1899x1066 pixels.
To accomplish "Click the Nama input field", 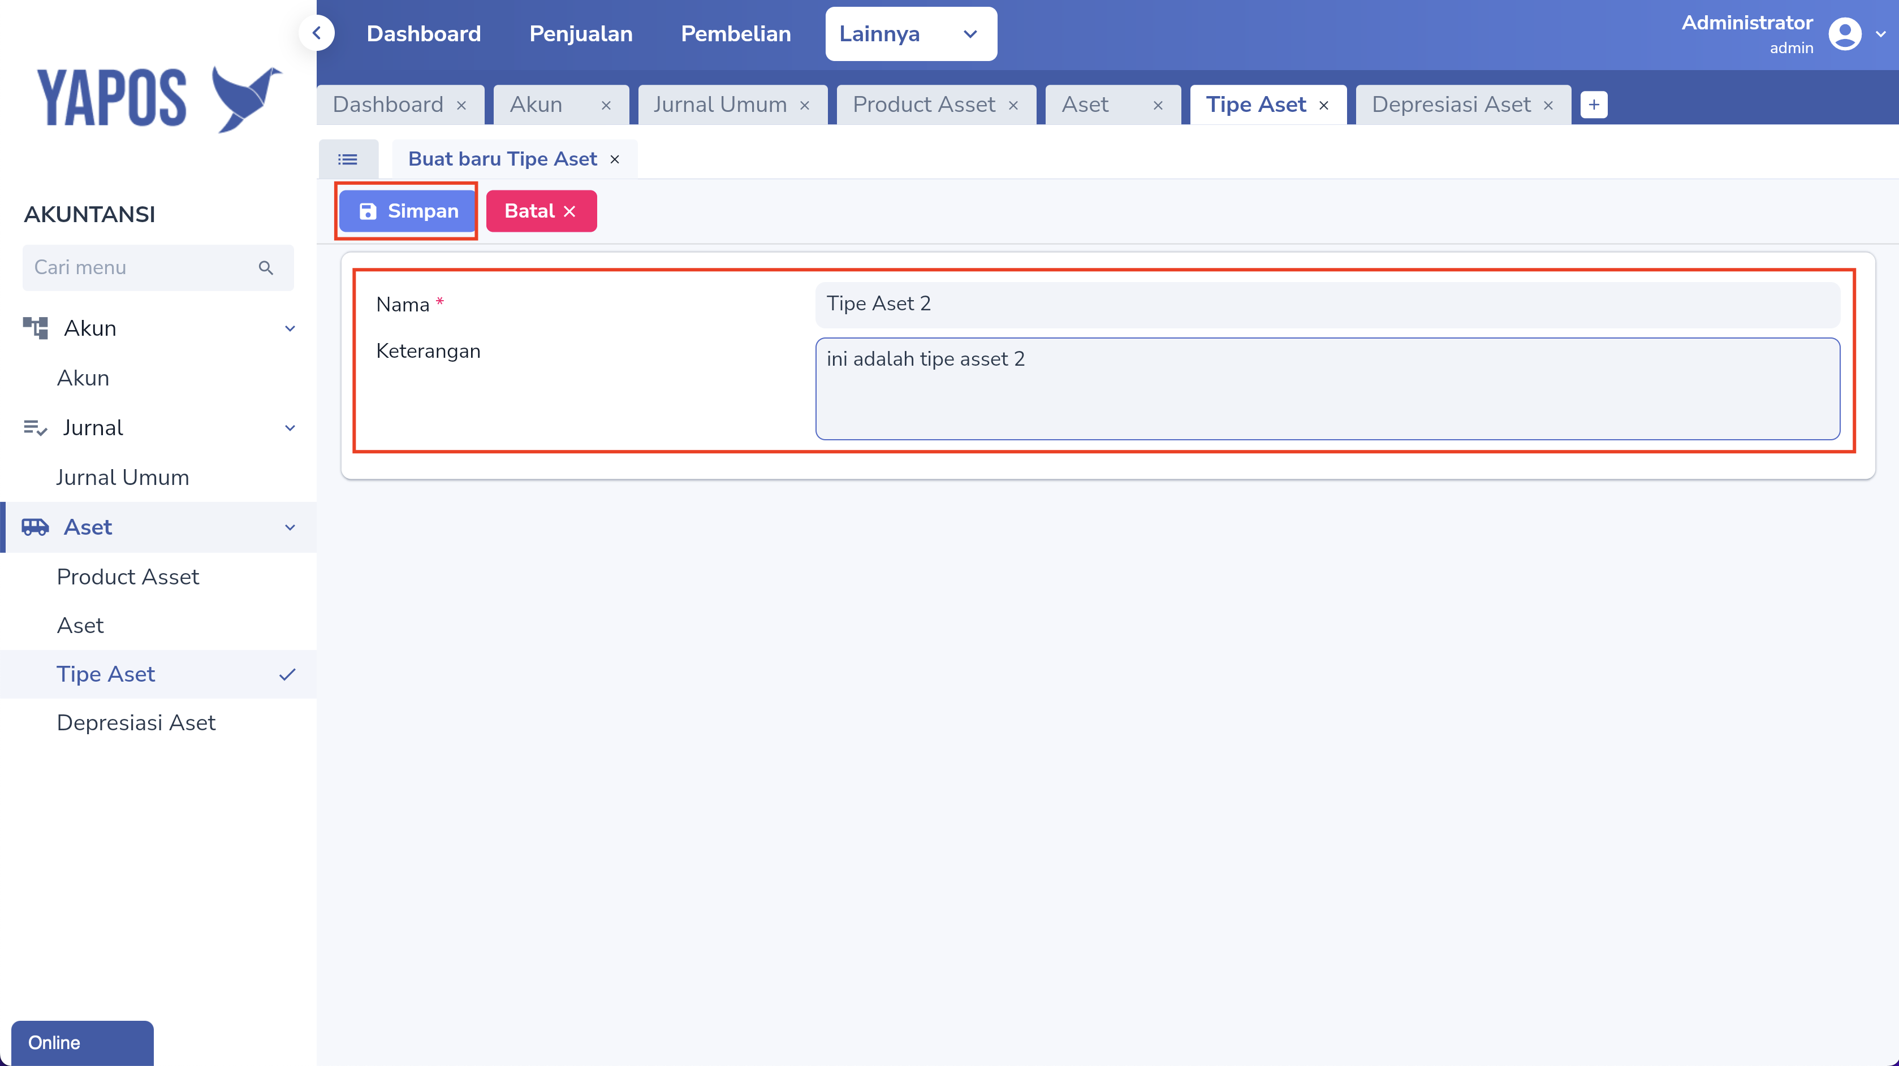I will tap(1327, 304).
